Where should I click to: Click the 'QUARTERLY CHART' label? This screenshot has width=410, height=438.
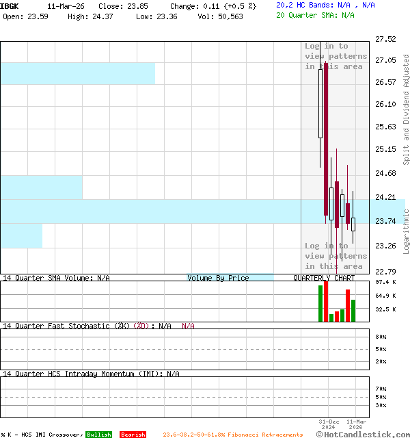click(324, 278)
